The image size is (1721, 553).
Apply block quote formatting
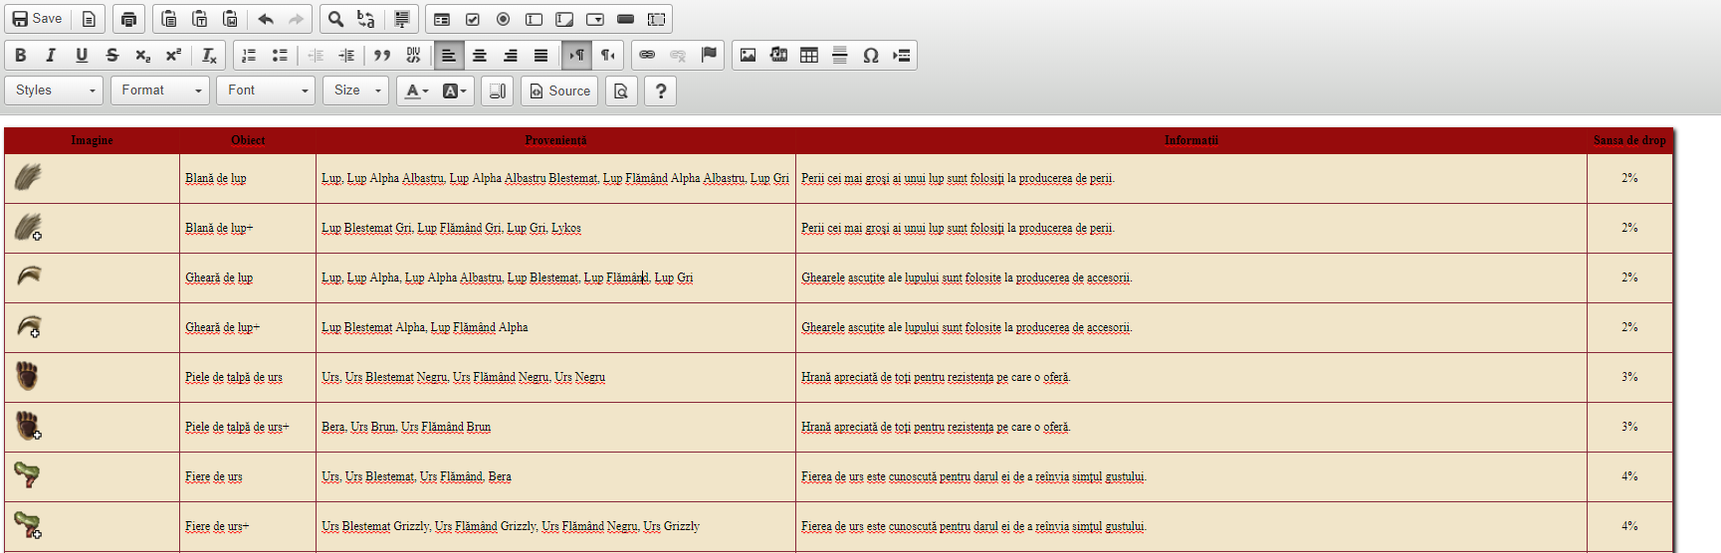click(x=382, y=55)
